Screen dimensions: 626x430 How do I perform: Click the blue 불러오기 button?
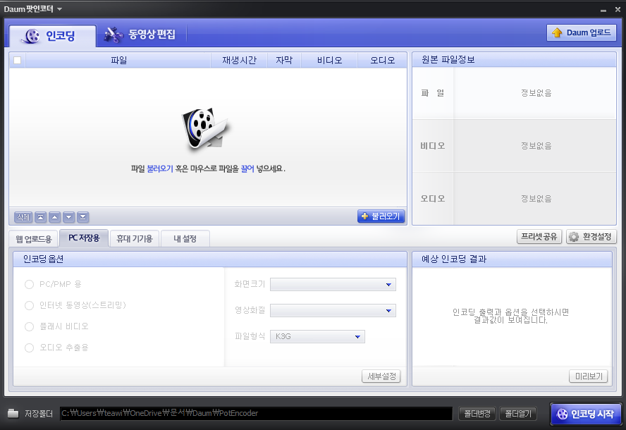pyautogui.click(x=381, y=216)
